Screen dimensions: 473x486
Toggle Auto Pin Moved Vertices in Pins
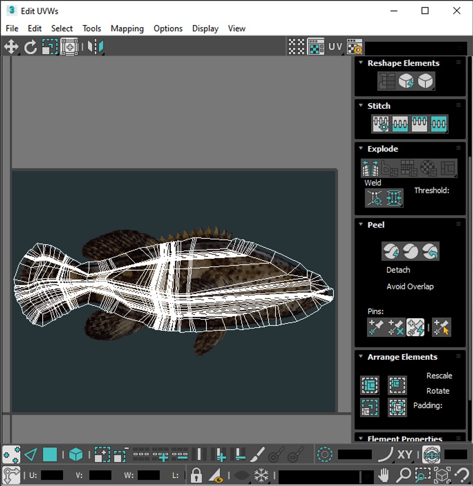tap(415, 327)
